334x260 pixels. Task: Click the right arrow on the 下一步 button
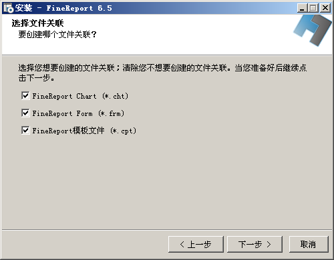click(269, 245)
